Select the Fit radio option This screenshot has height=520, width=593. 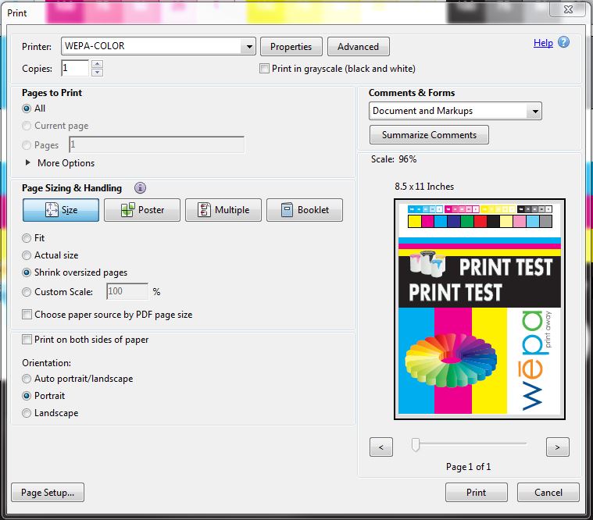(x=27, y=238)
